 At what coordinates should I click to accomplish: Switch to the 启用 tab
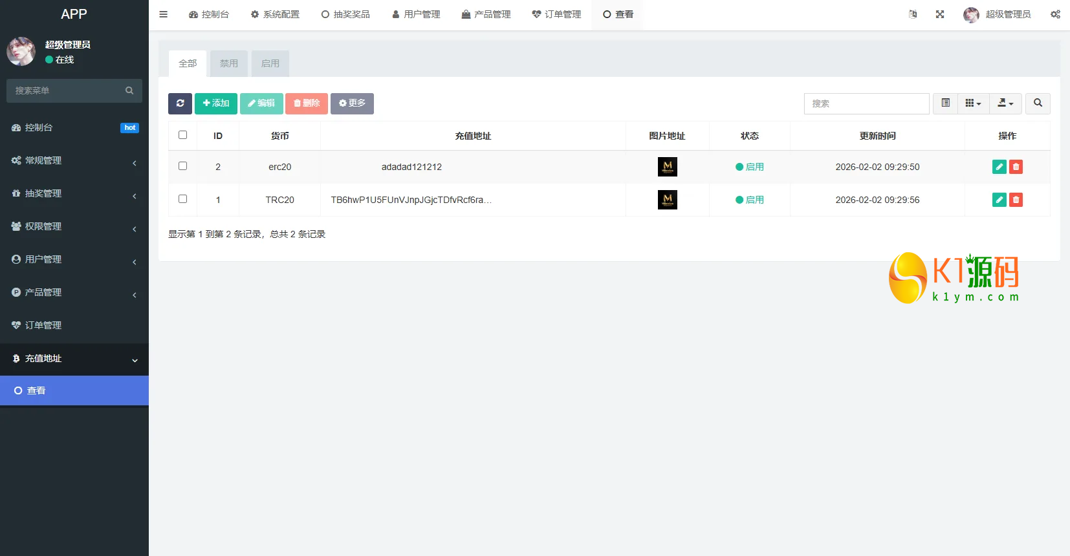click(x=270, y=63)
